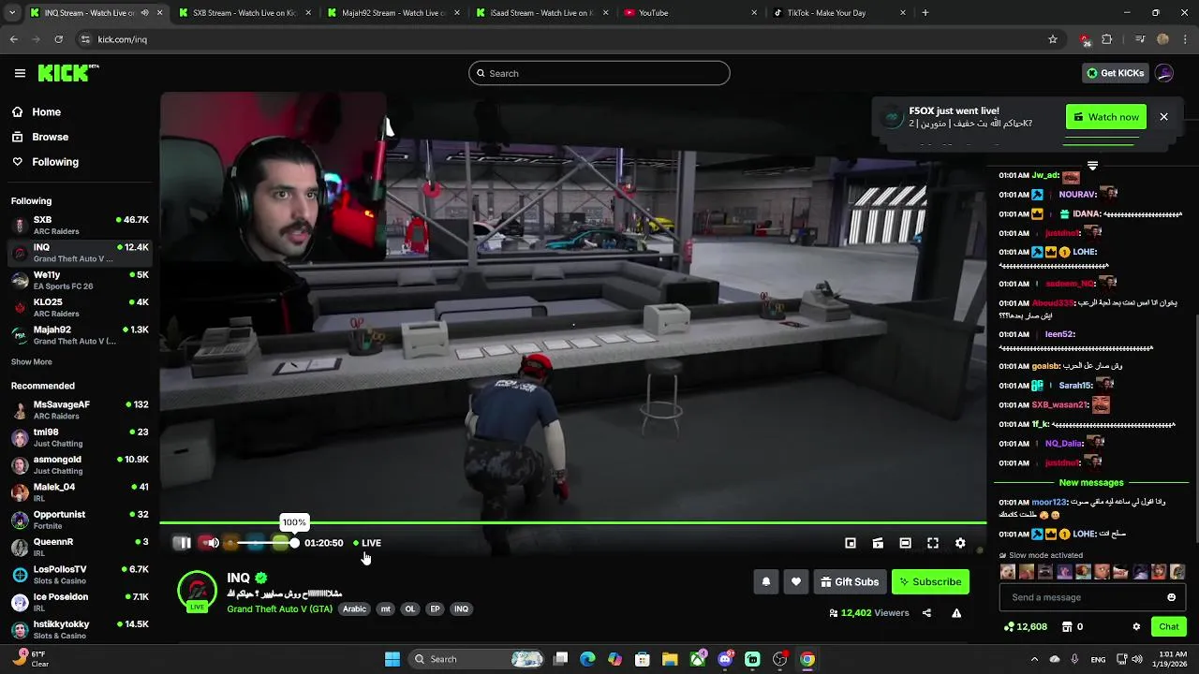Click Watch now on F5OX notification
The width and height of the screenshot is (1199, 674).
(1106, 117)
